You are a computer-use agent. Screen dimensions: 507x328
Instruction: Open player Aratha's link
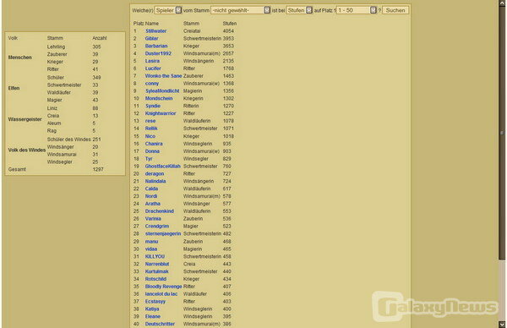pos(153,204)
